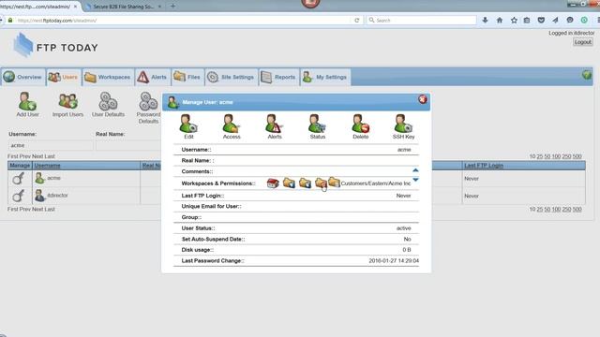Viewport: 600px width, 337px height.
Task: Click the FTP Today logo
Action: (x=55, y=45)
